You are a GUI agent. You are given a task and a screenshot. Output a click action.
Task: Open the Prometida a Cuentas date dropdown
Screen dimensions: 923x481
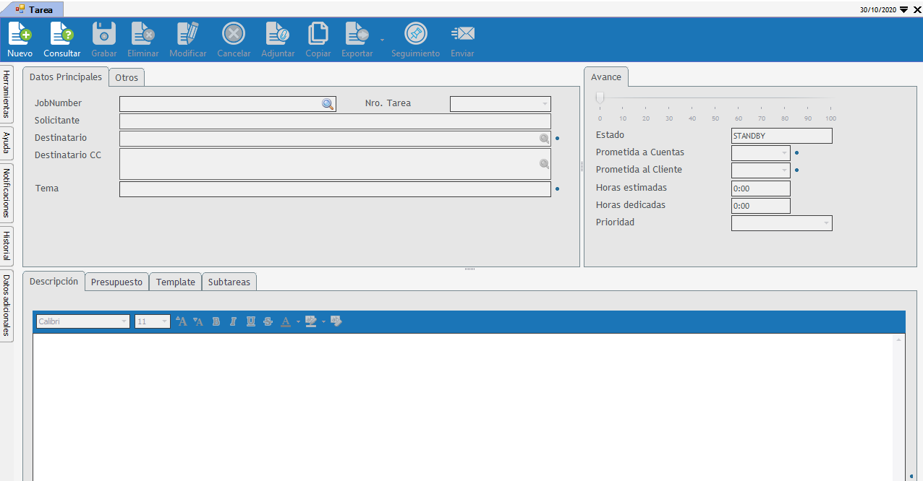tap(783, 153)
